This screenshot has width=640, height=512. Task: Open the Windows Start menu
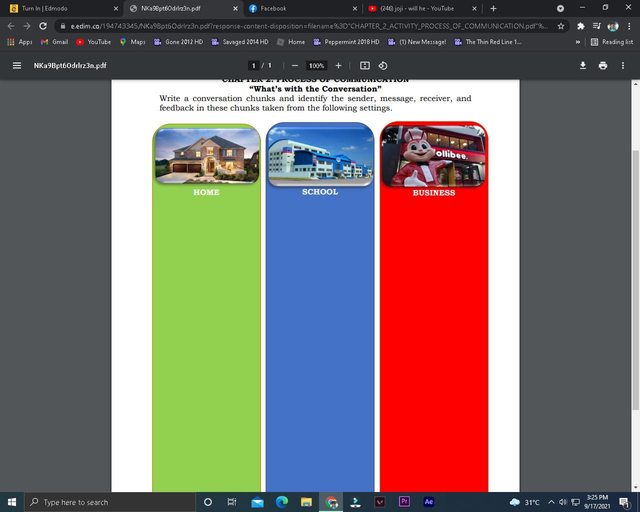pyautogui.click(x=12, y=502)
